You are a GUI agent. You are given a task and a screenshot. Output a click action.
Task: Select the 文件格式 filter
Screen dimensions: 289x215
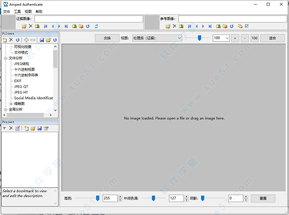21,53
